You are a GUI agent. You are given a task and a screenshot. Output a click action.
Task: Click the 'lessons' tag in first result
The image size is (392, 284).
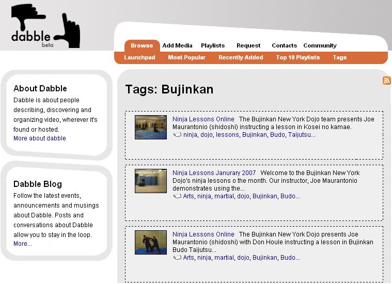click(x=227, y=135)
